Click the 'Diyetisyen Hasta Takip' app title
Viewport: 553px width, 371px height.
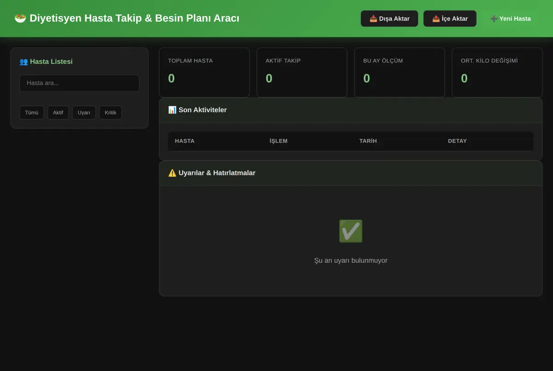(135, 18)
